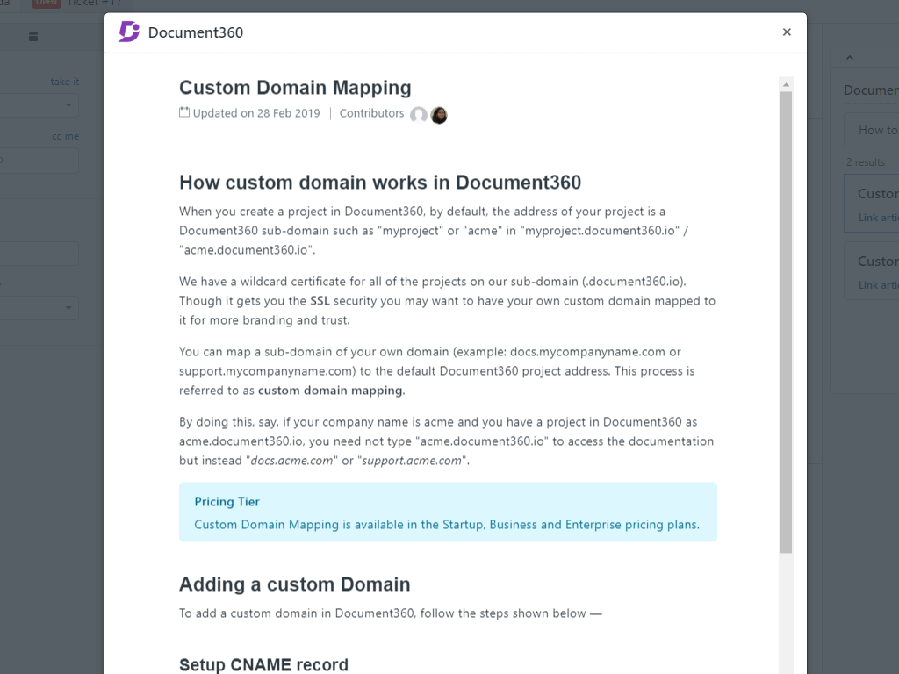Image resolution: width=899 pixels, height=674 pixels.
Task: Click the Document360 logo icon
Action: coord(129,32)
